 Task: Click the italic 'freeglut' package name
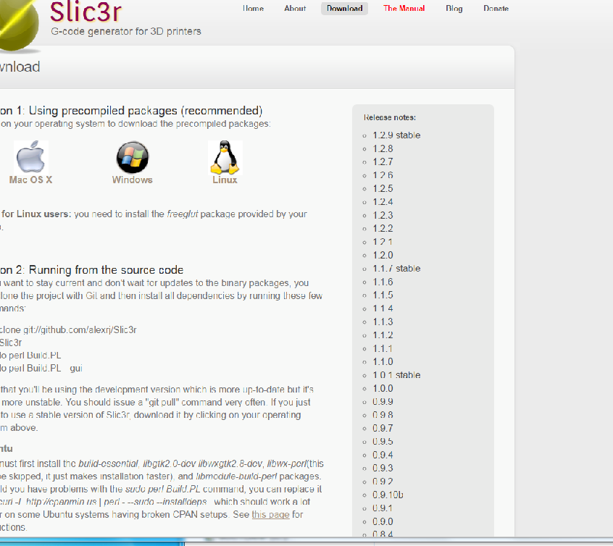click(182, 214)
